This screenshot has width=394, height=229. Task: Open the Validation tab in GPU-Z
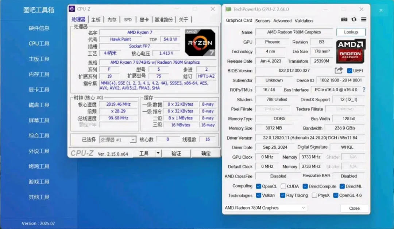[304, 21]
